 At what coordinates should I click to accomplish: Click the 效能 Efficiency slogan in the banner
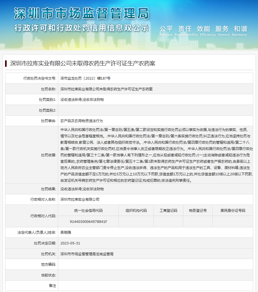[x=208, y=31]
